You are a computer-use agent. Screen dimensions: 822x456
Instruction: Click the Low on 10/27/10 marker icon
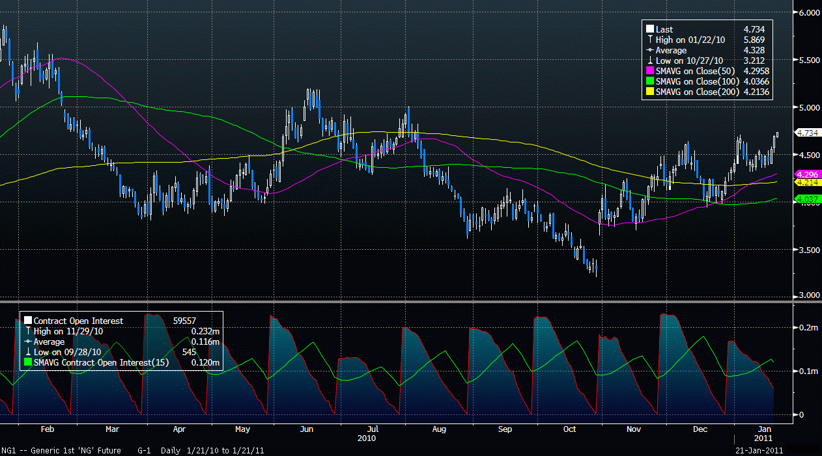click(649, 60)
